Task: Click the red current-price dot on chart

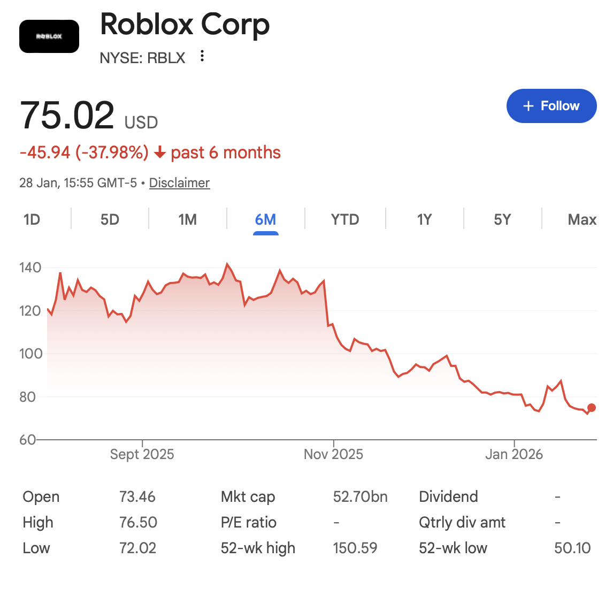Action: point(592,408)
